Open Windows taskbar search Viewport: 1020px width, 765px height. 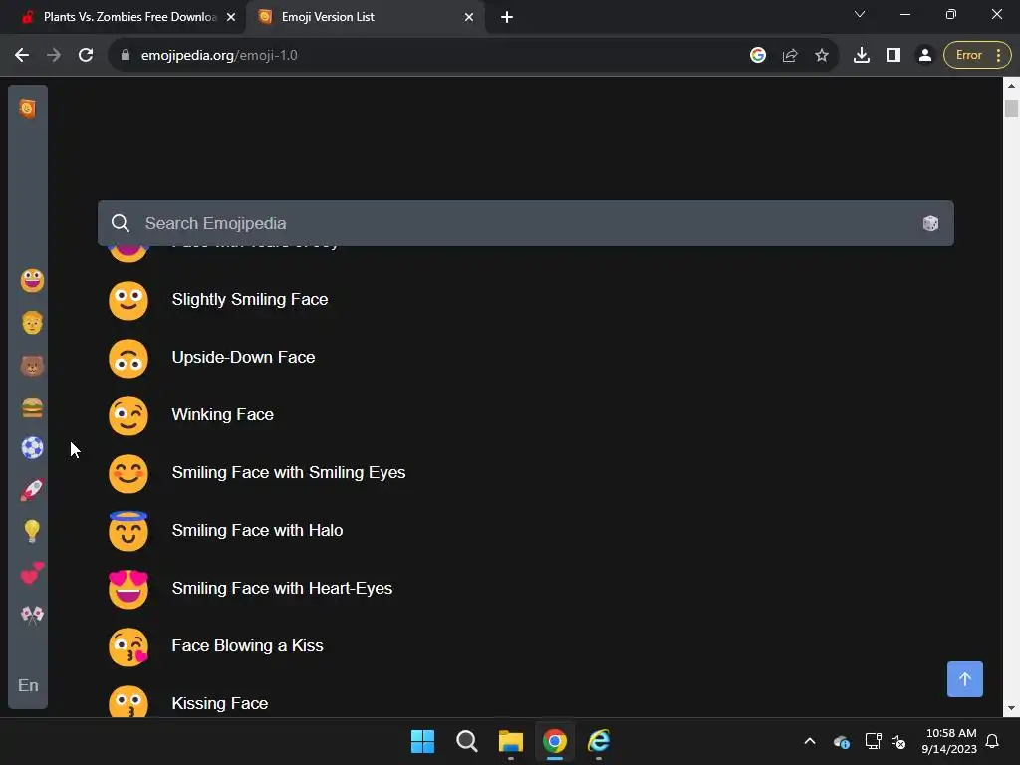[467, 741]
